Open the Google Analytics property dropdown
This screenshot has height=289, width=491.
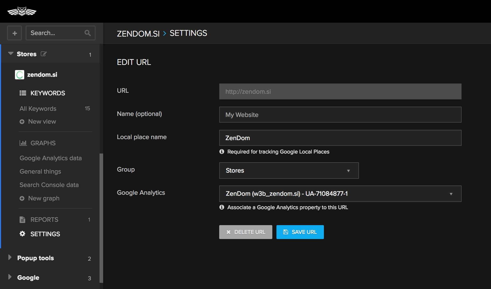340,194
